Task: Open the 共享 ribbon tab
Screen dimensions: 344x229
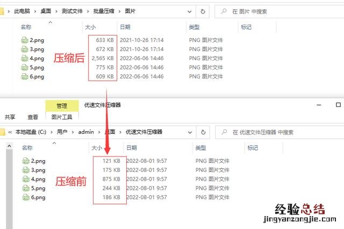Action: click(x=10, y=117)
